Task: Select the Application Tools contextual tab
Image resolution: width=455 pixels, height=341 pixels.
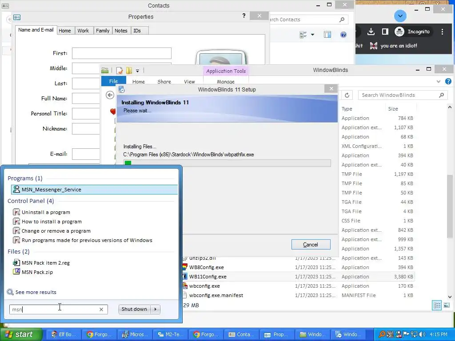Action: (x=226, y=71)
